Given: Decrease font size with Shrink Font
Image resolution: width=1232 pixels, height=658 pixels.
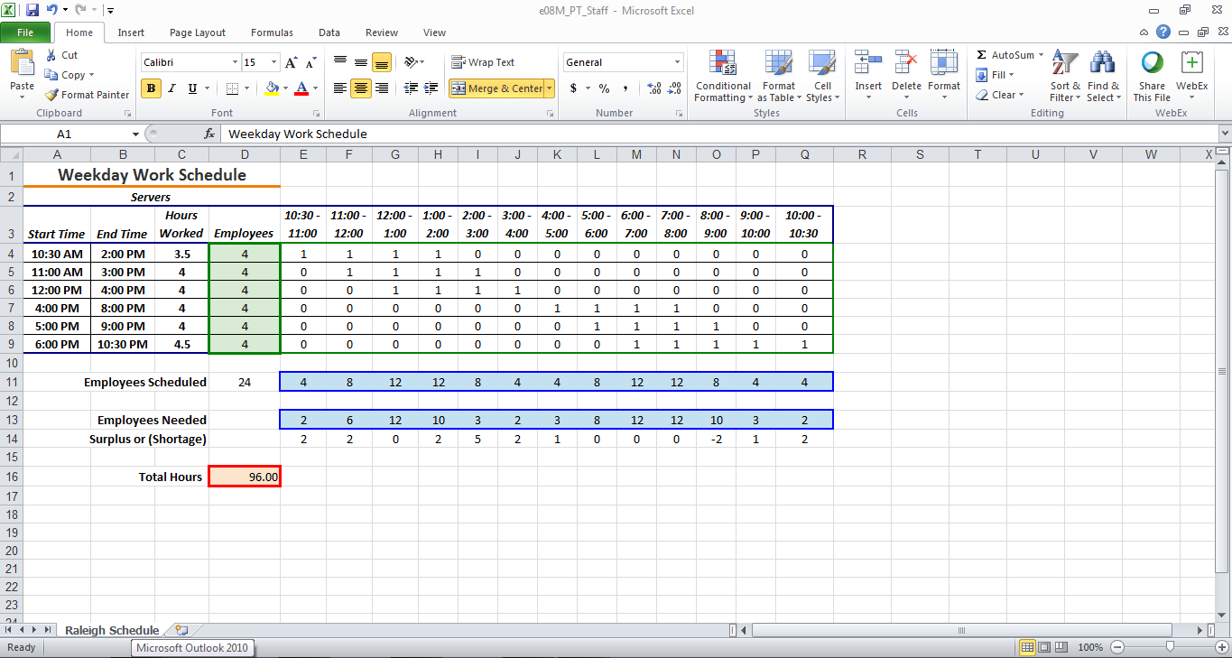Looking at the screenshot, I should [310, 63].
